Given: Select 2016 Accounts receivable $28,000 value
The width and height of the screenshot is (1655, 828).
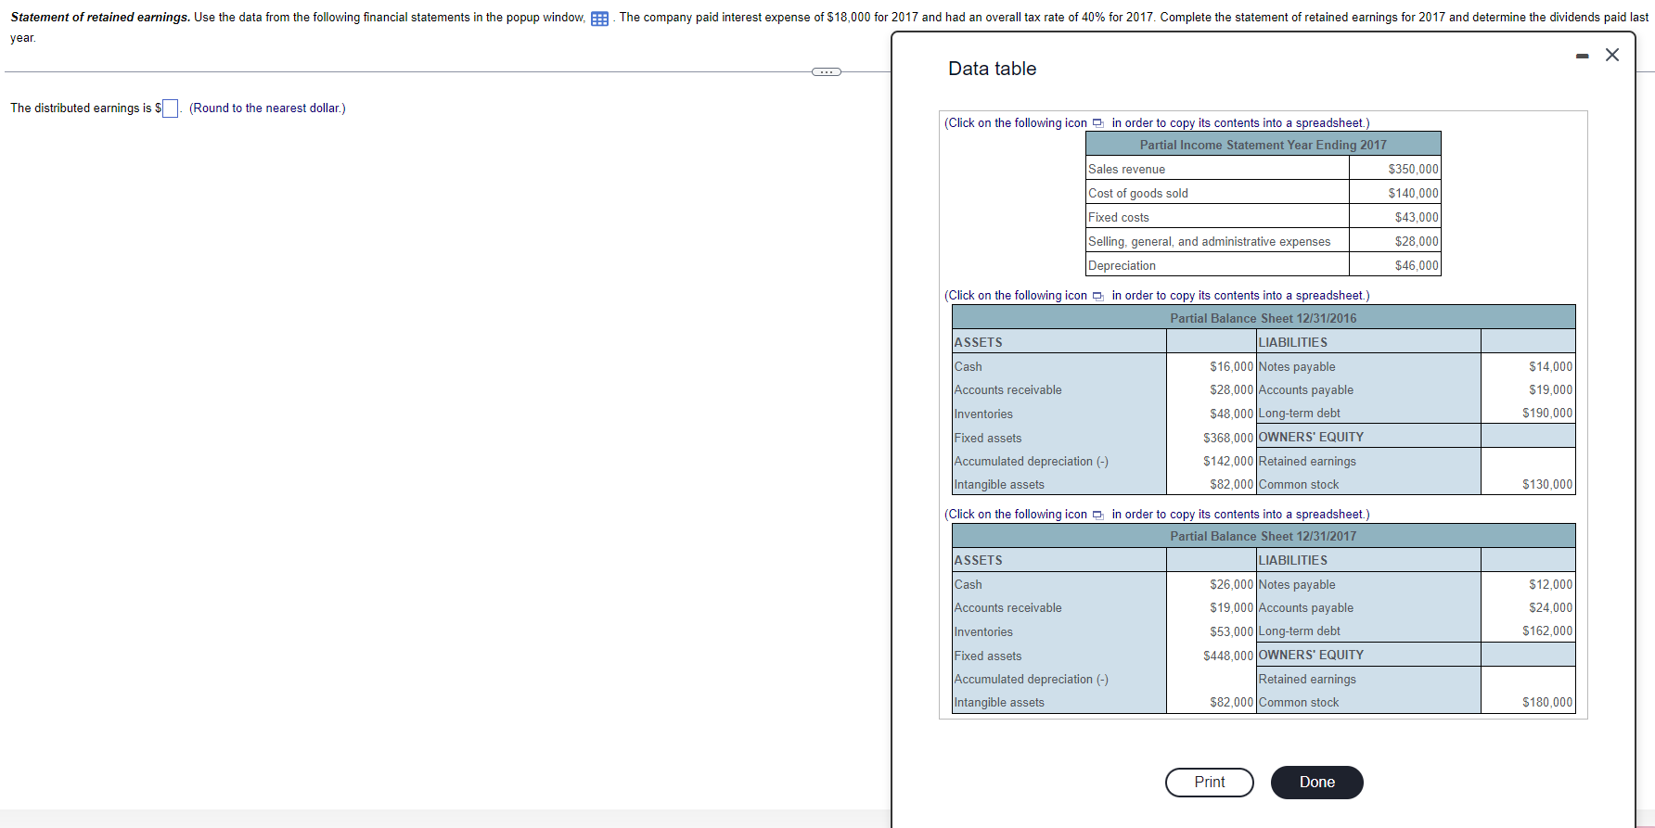Looking at the screenshot, I should (x=1231, y=389).
